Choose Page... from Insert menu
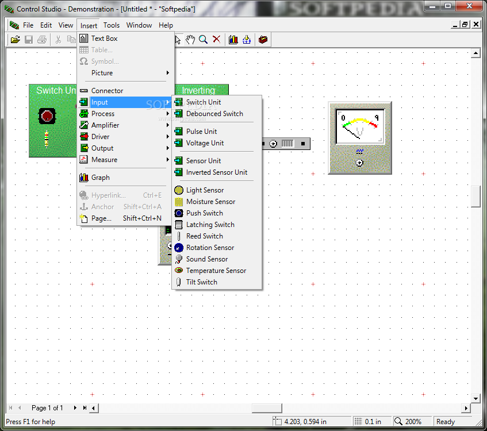 125,218
